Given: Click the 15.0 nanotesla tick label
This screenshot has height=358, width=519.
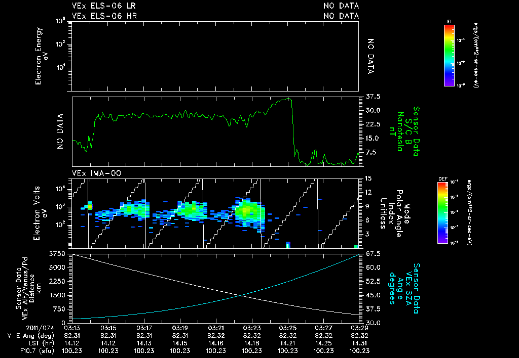Looking at the screenshot, I should 373,139.
